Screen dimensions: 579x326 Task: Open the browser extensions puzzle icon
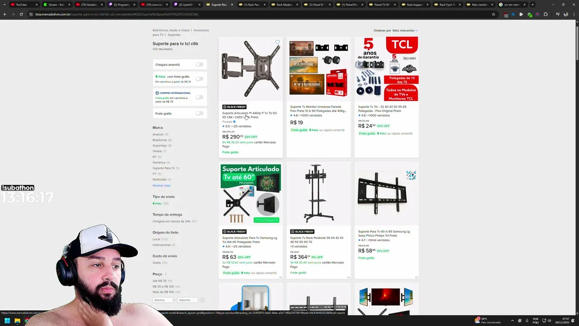(x=546, y=14)
